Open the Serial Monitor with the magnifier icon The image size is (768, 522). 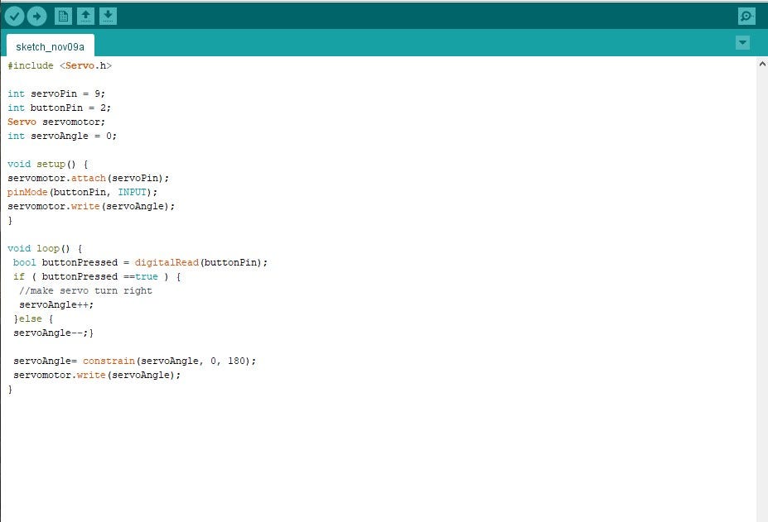coord(745,15)
